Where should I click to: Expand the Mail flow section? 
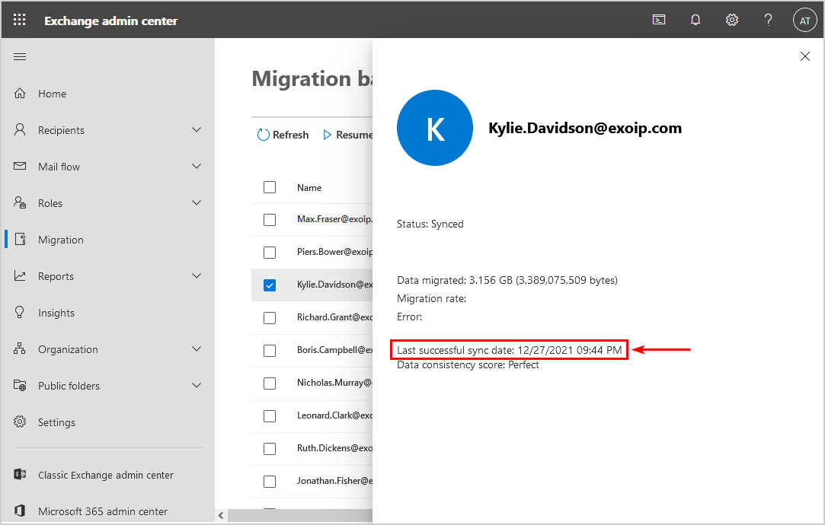point(59,166)
